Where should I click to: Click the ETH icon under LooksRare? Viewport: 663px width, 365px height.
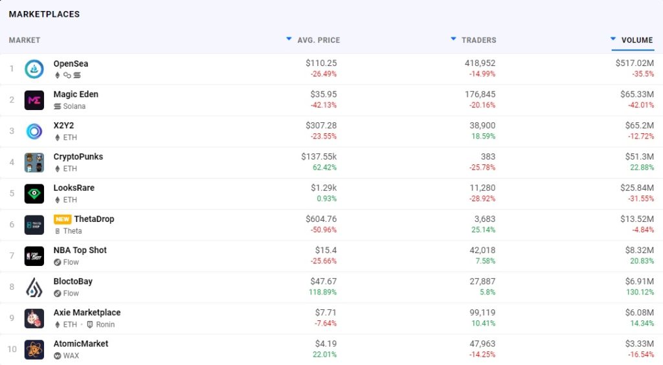tap(58, 200)
